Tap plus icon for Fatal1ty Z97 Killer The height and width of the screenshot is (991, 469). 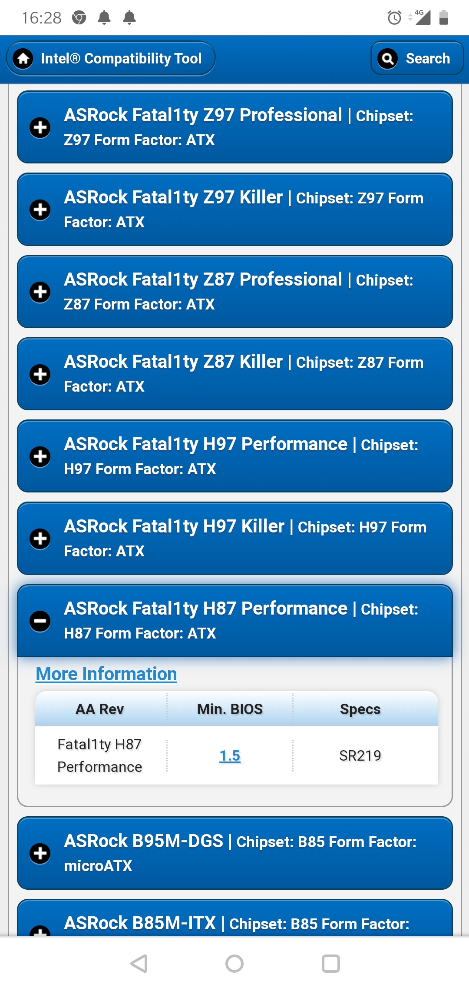[40, 210]
